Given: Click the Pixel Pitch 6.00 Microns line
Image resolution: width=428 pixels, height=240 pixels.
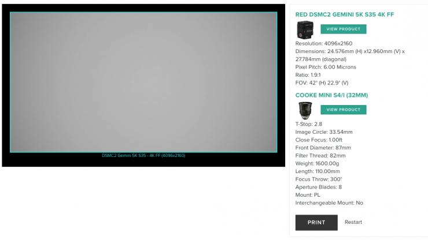Looking at the screenshot, I should pos(326,67).
